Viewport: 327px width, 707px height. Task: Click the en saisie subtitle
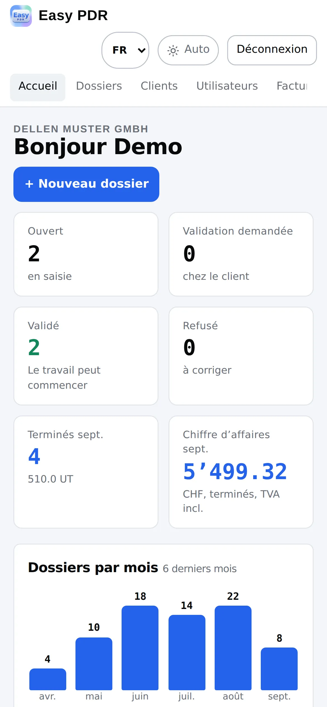50,276
